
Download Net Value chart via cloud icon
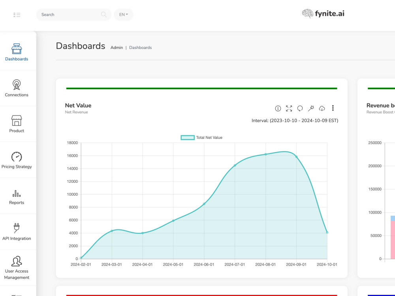[322, 109]
